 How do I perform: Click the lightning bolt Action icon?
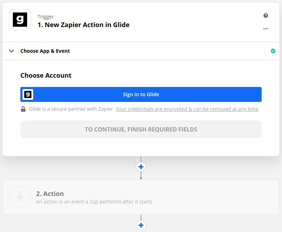[x=20, y=197]
